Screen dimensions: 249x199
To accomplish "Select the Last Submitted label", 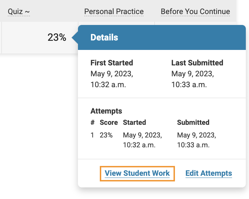I will (197, 63).
